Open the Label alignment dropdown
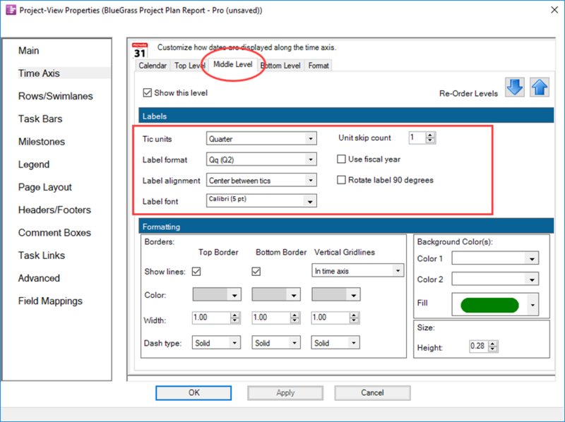 pos(261,181)
